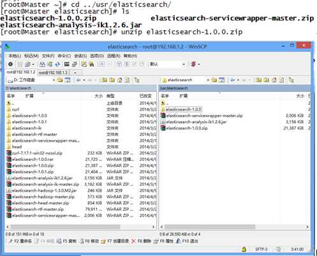Click the queue folder toolbar icon

[84, 64]
